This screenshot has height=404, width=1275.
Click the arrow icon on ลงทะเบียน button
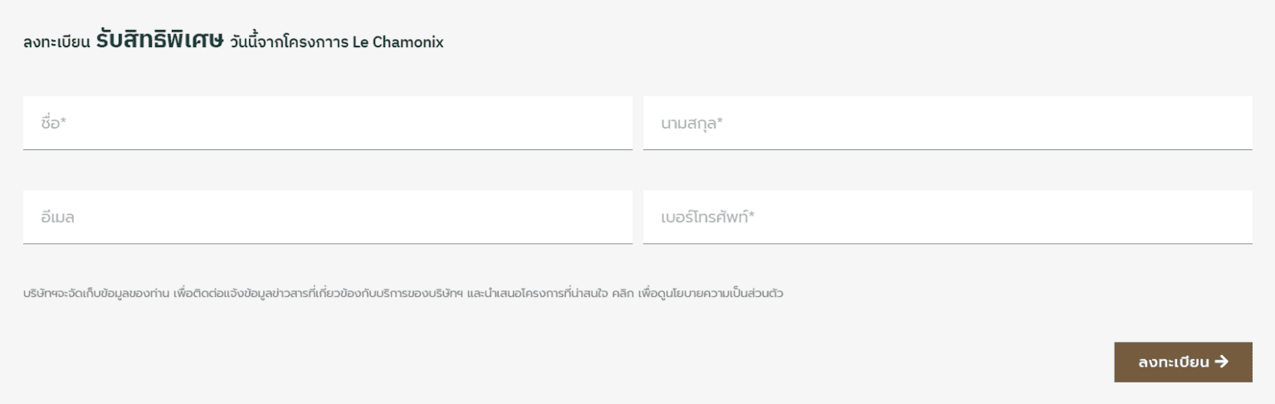point(1221,362)
